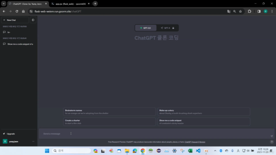
Task: Follow the ChatGPT August 3 Version link
Action: pyautogui.click(x=194, y=142)
